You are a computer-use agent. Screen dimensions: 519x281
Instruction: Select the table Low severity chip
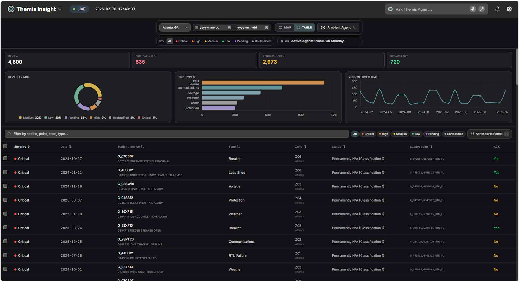[416, 134]
